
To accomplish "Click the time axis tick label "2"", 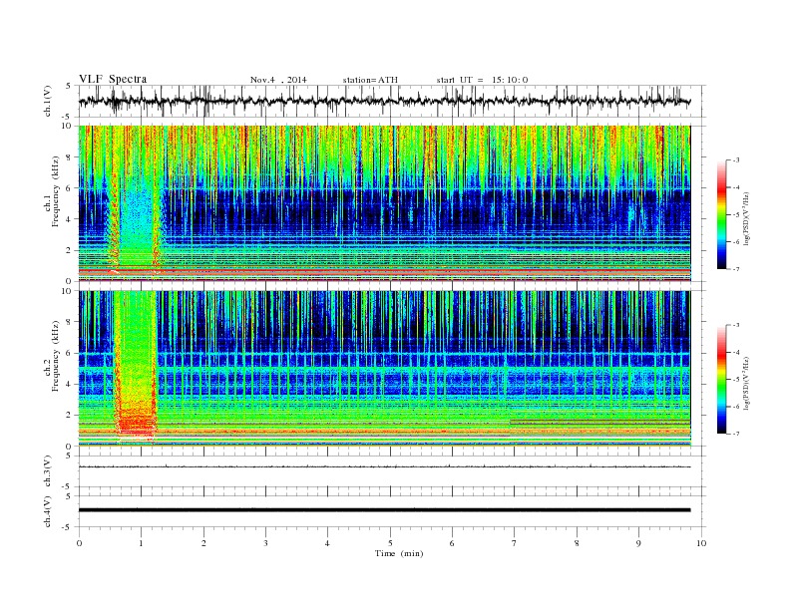I will 203,543.
